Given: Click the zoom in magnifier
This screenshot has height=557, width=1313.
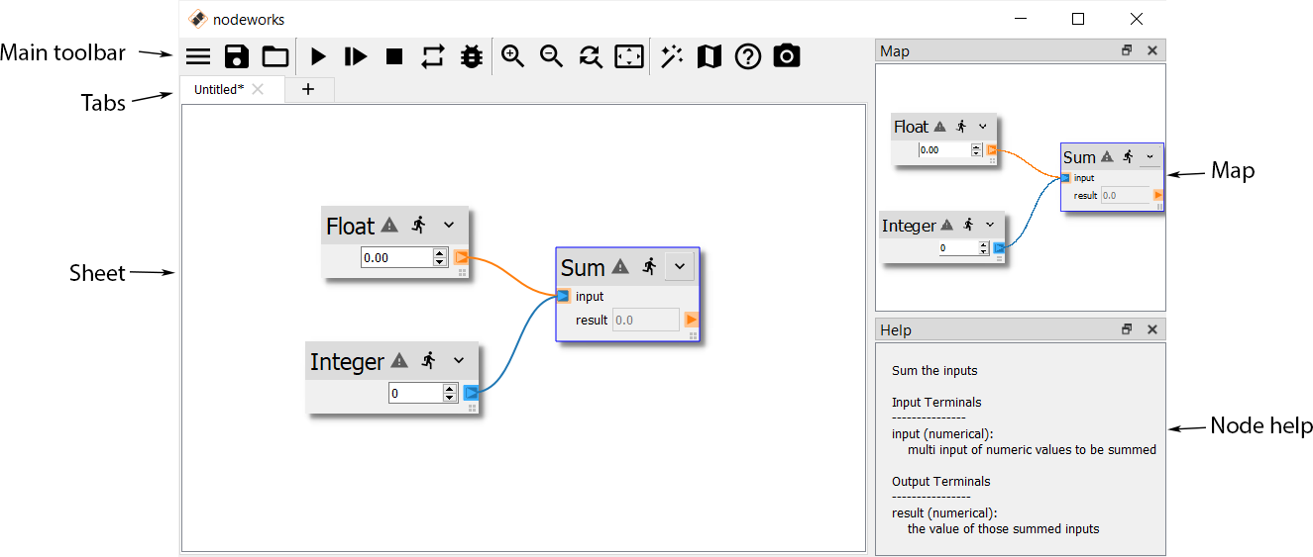Looking at the screenshot, I should 512,56.
